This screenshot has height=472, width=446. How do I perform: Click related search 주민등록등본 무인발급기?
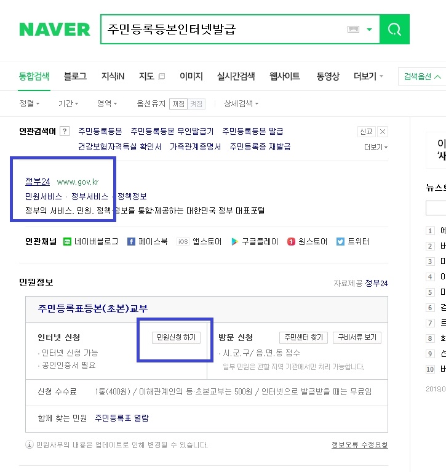(x=172, y=131)
